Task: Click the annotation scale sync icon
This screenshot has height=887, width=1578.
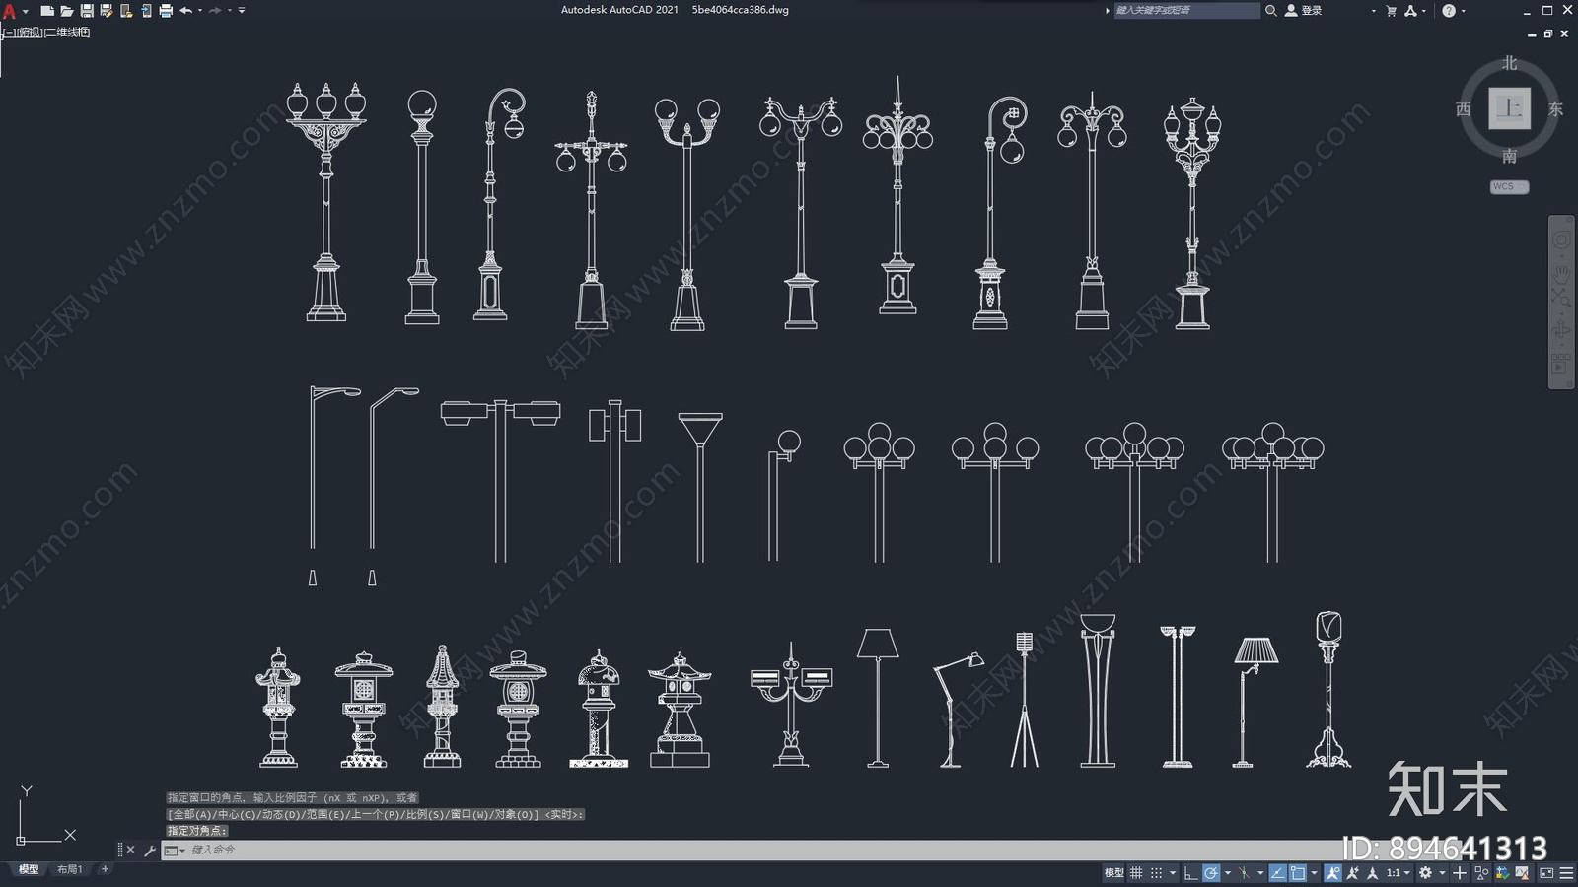Action: click(1373, 872)
